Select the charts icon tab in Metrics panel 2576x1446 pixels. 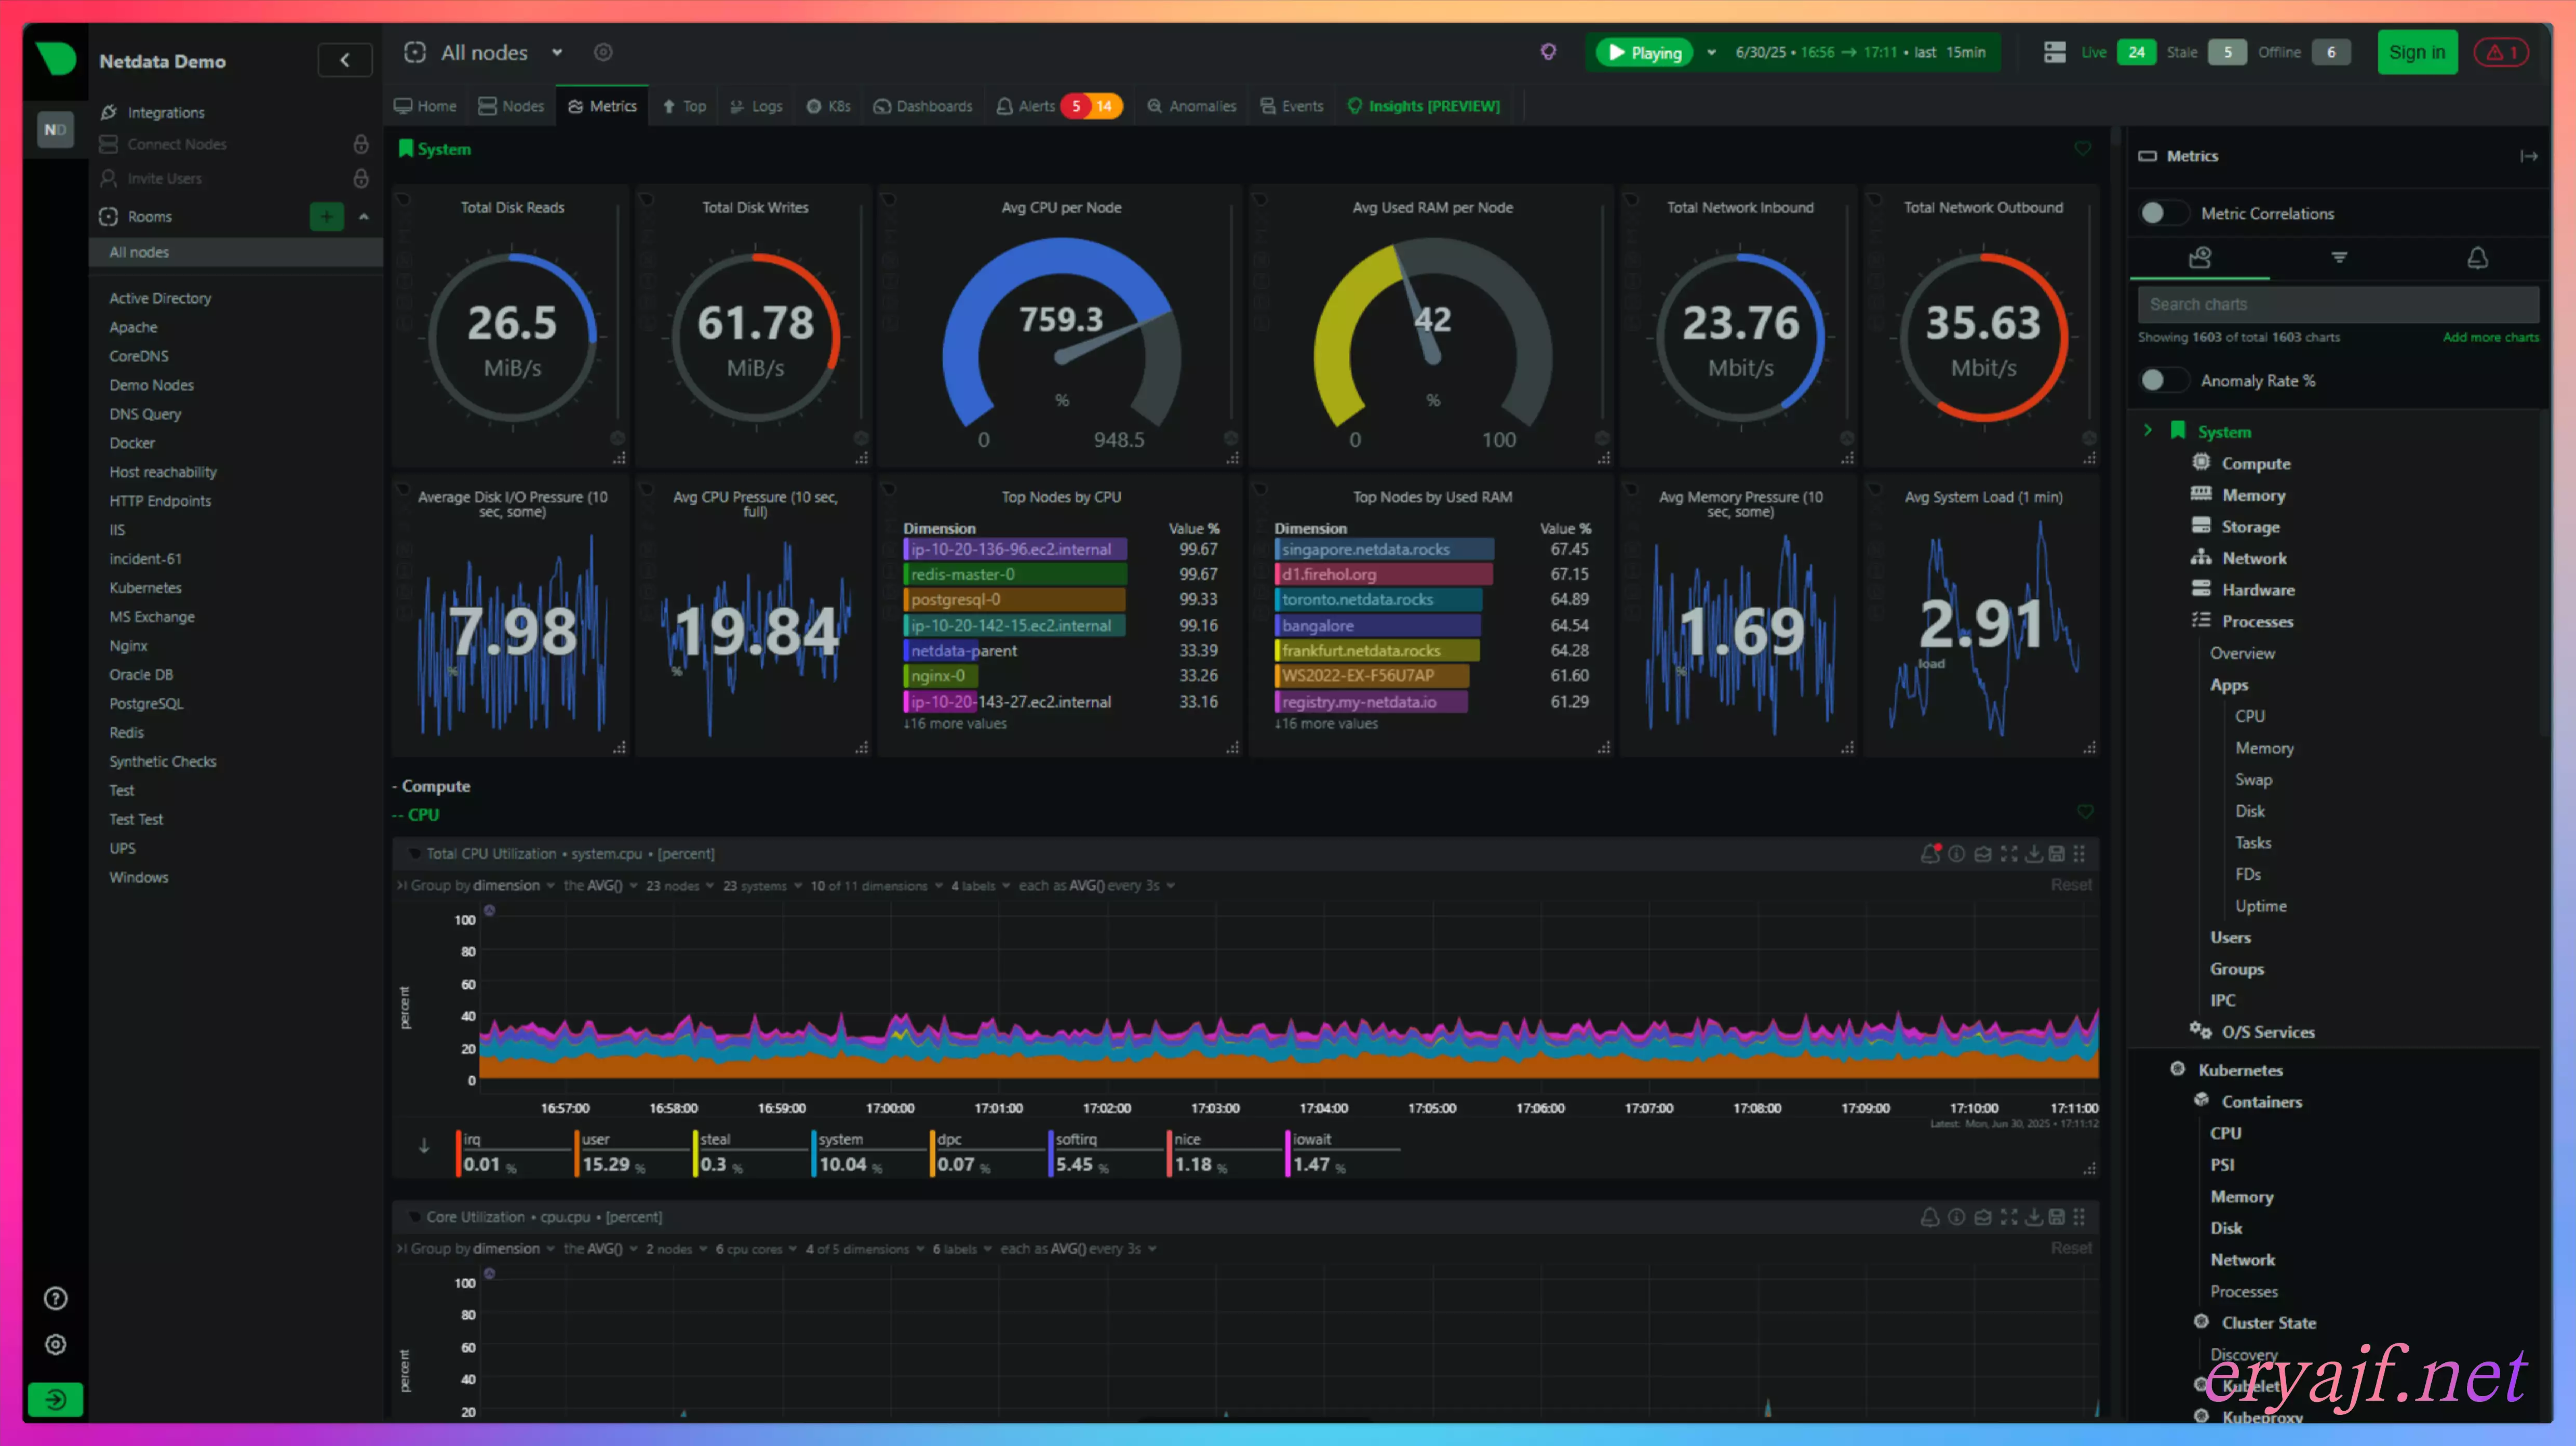2199,258
